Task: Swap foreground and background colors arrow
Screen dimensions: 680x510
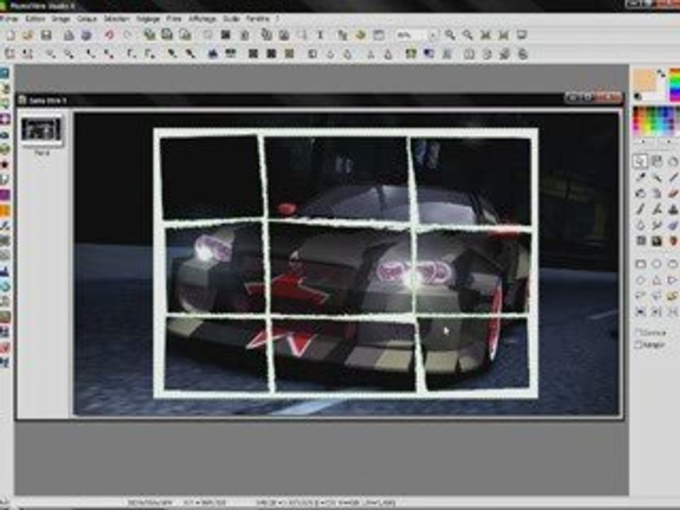Action: pyautogui.click(x=661, y=73)
